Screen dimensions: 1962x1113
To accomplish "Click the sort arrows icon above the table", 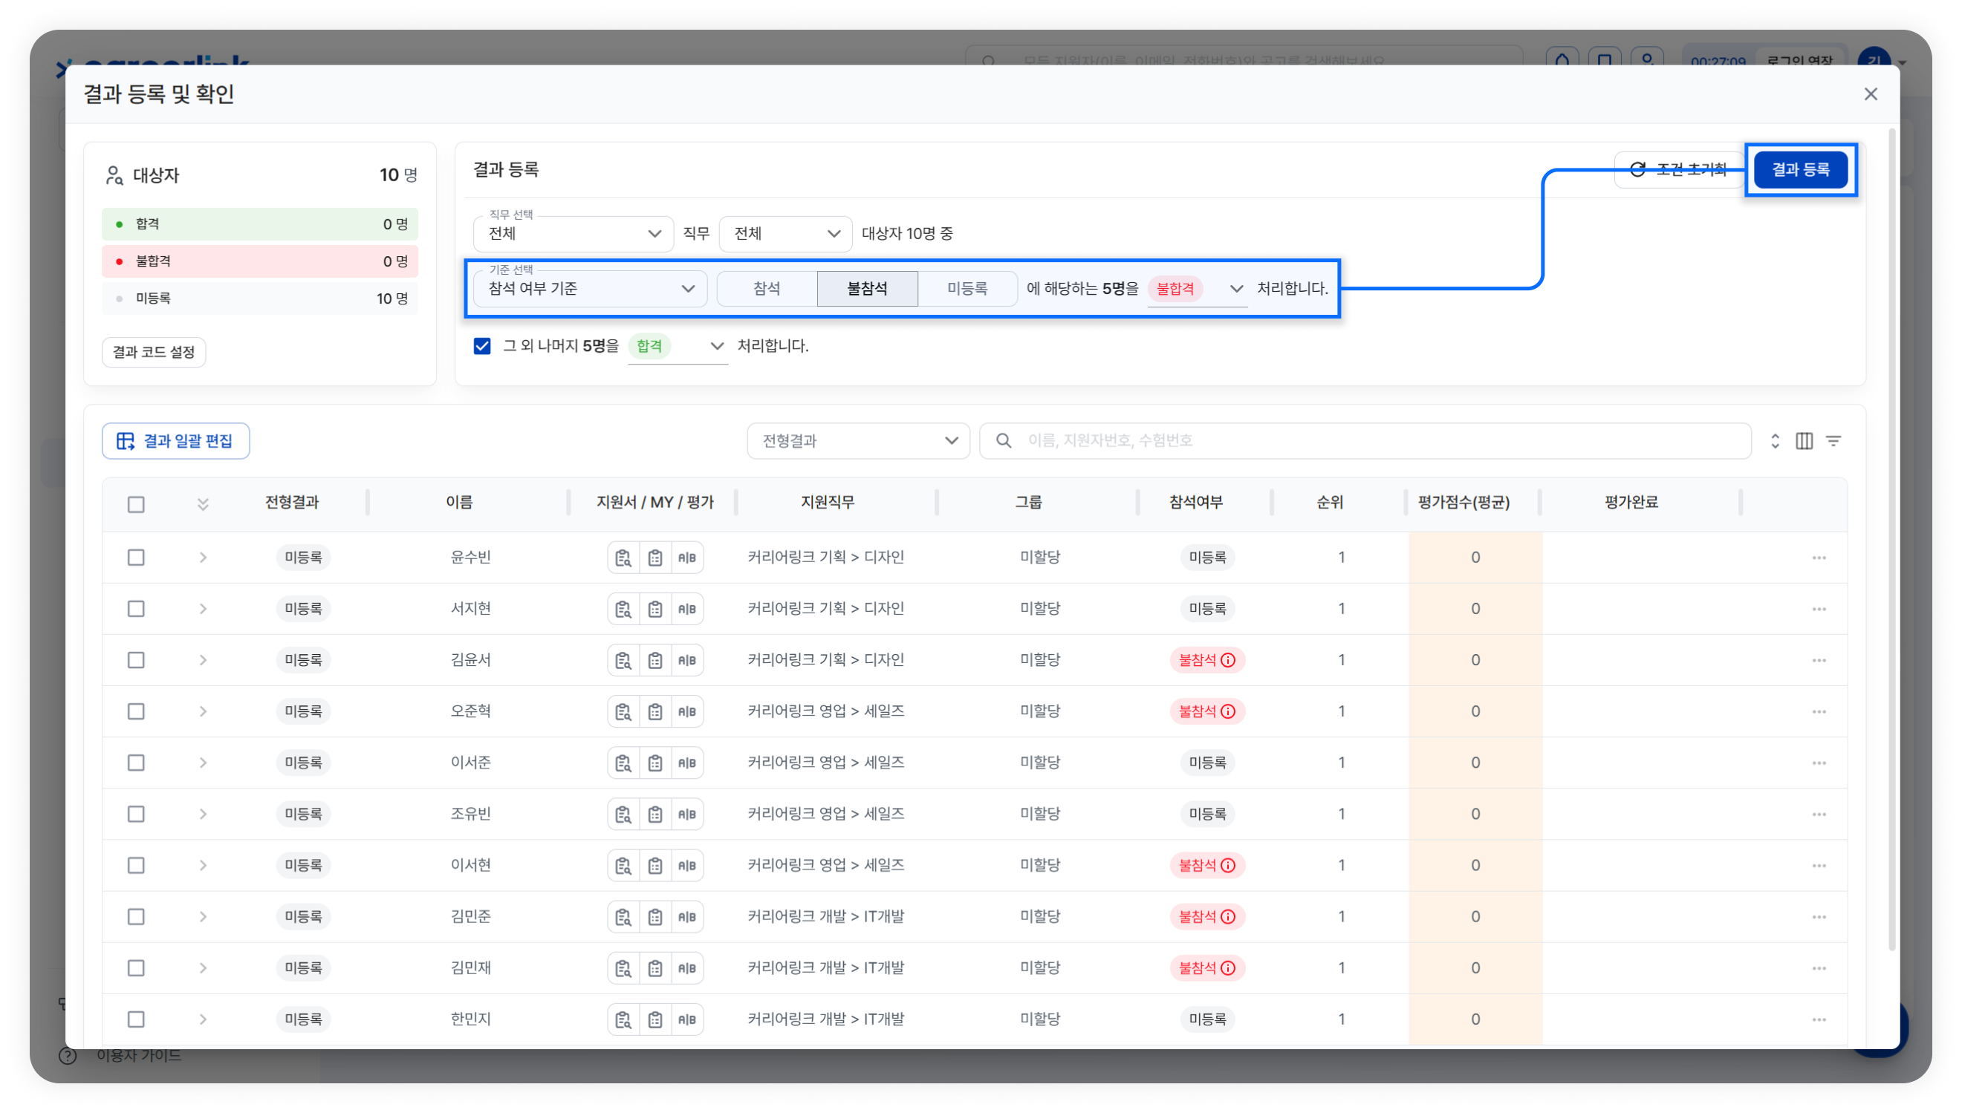I will [1775, 440].
